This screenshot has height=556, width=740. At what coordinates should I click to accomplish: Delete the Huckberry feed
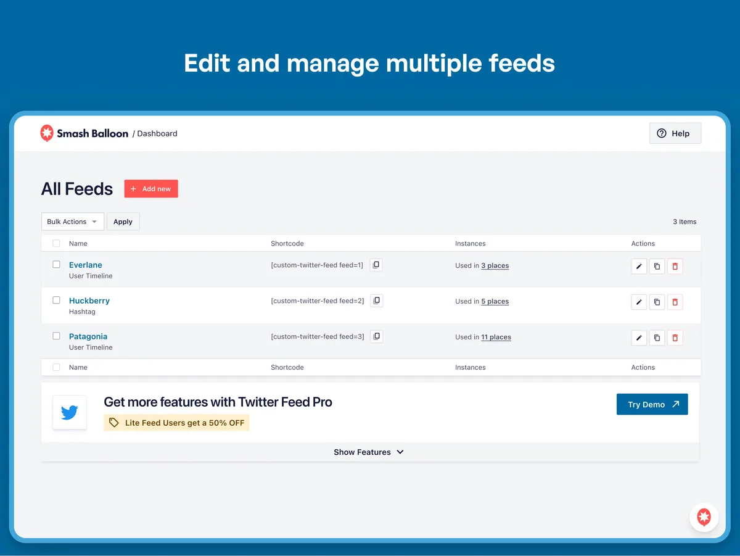(675, 302)
